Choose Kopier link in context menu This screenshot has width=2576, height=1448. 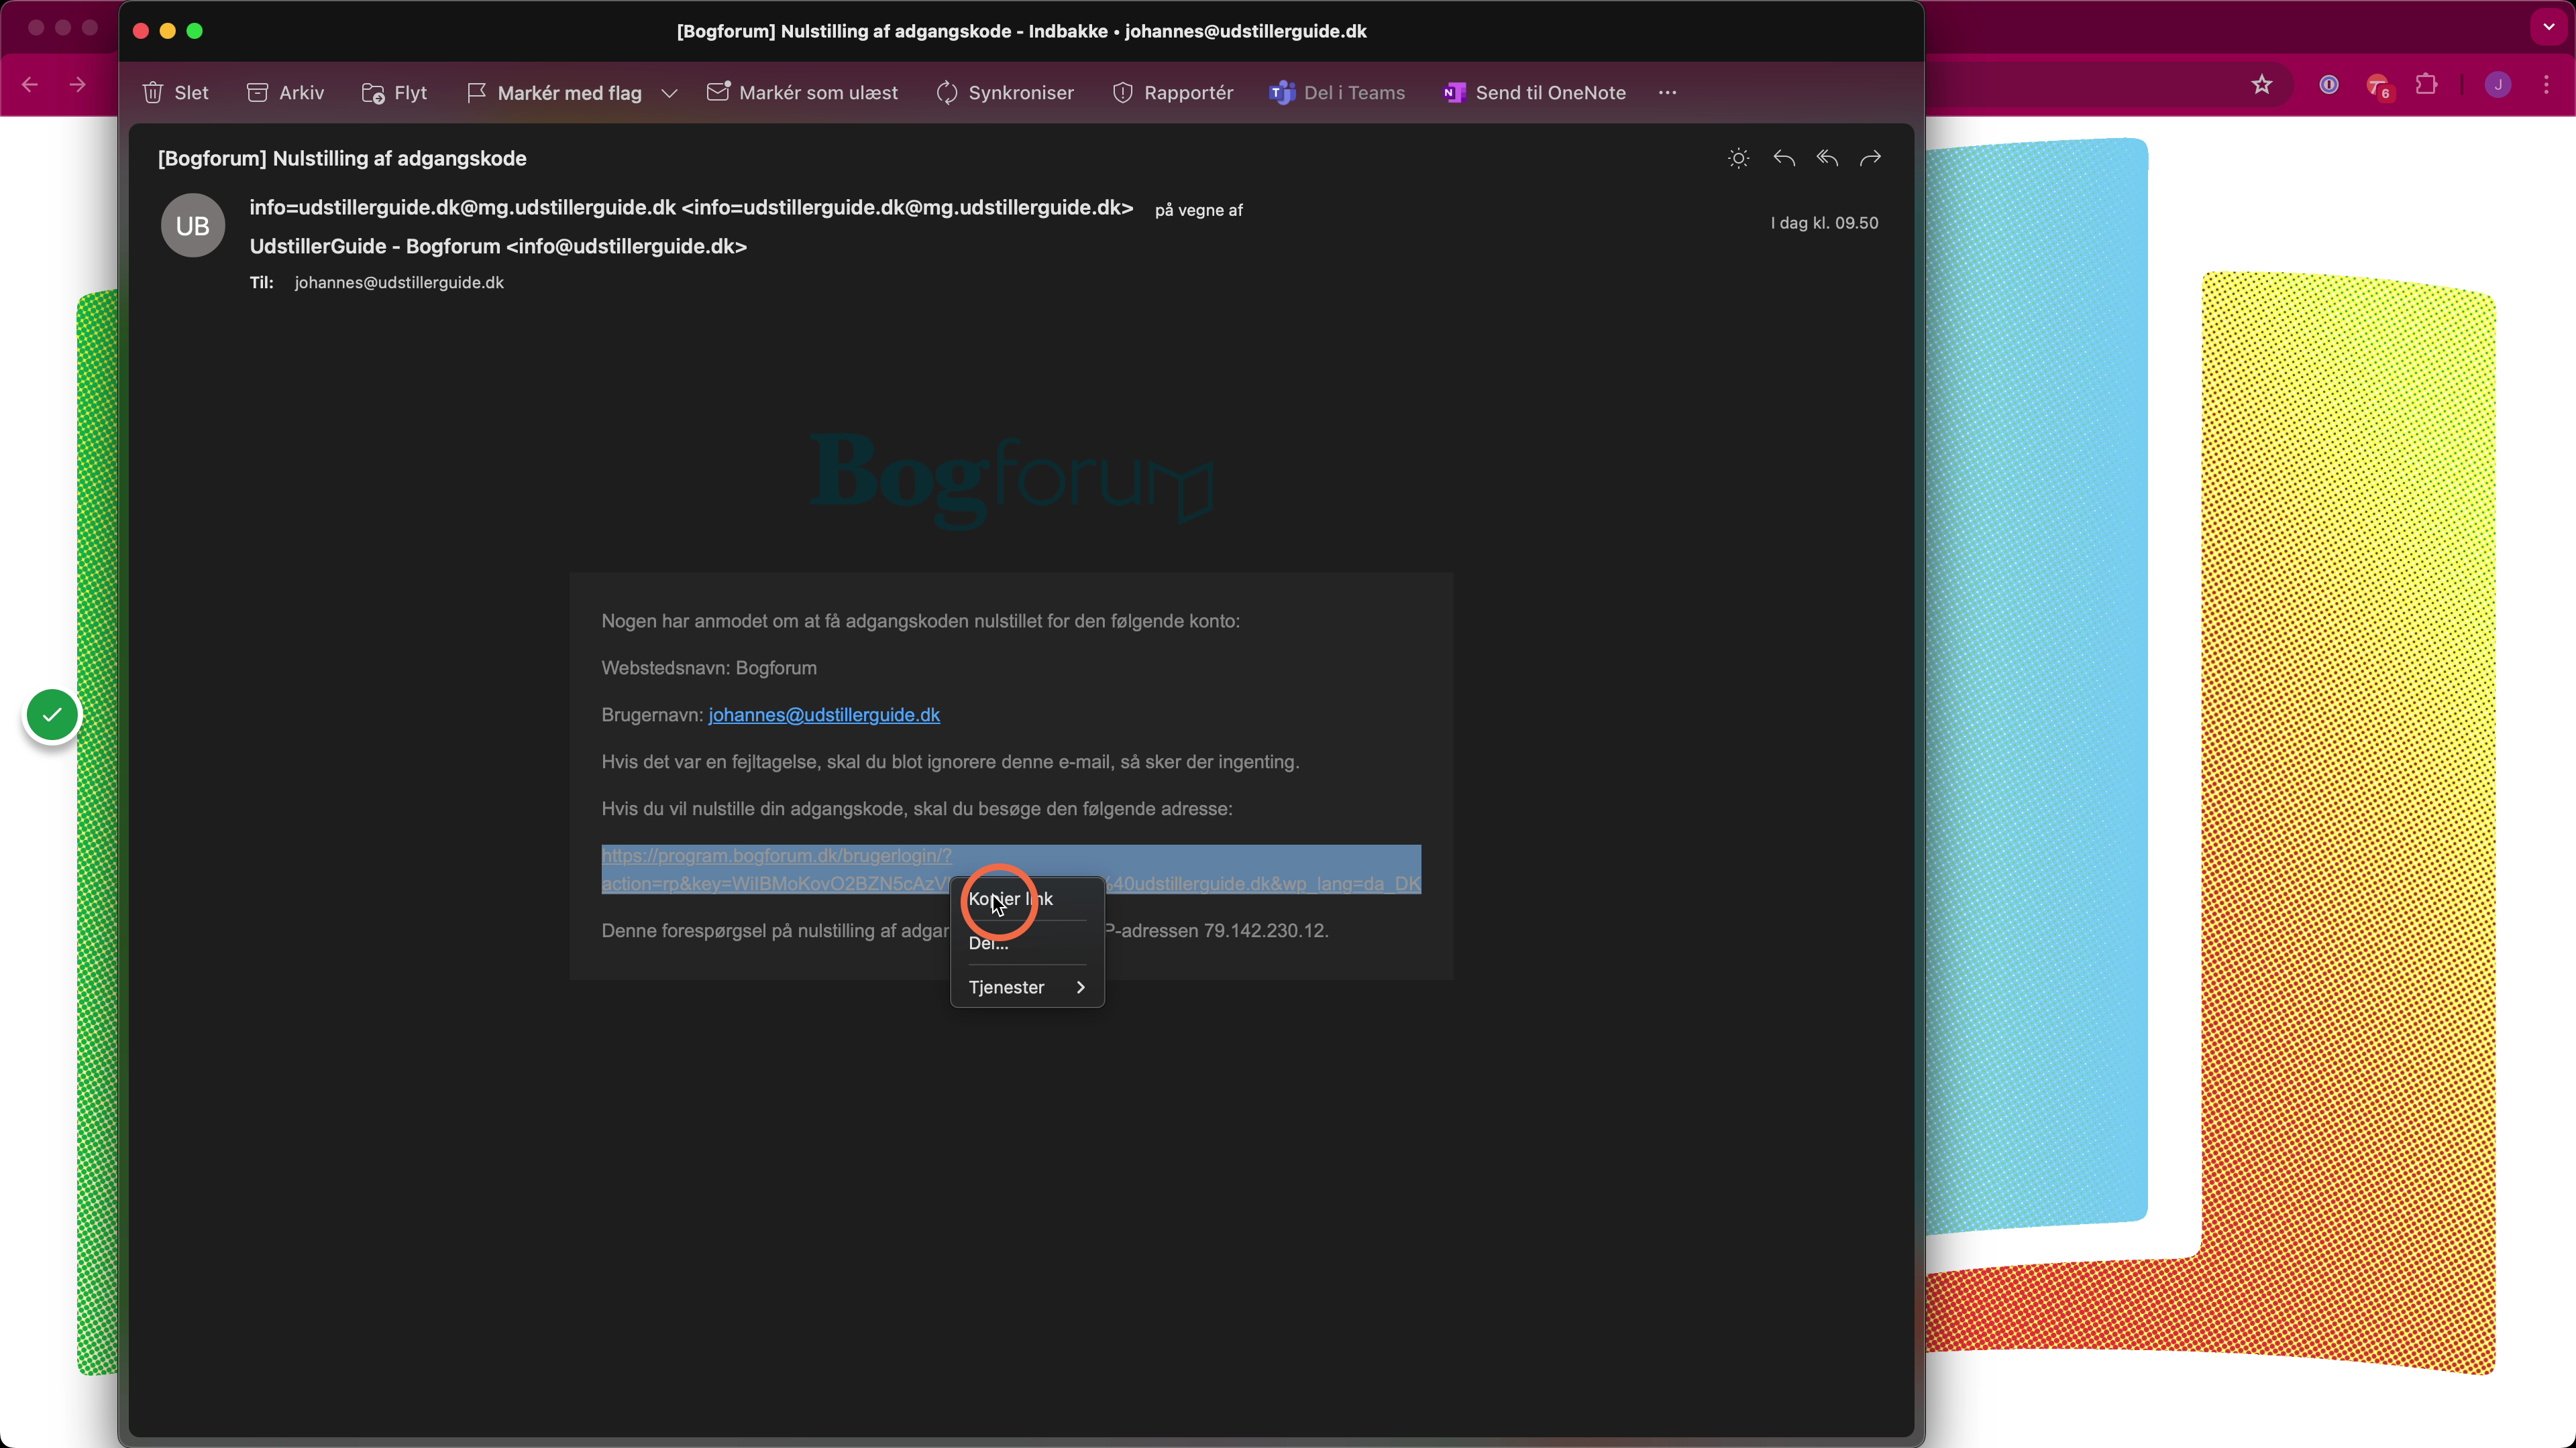1010,898
